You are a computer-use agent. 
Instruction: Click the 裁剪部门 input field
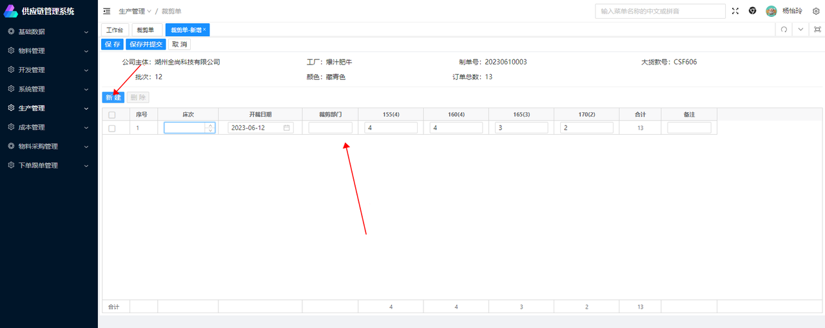[330, 128]
